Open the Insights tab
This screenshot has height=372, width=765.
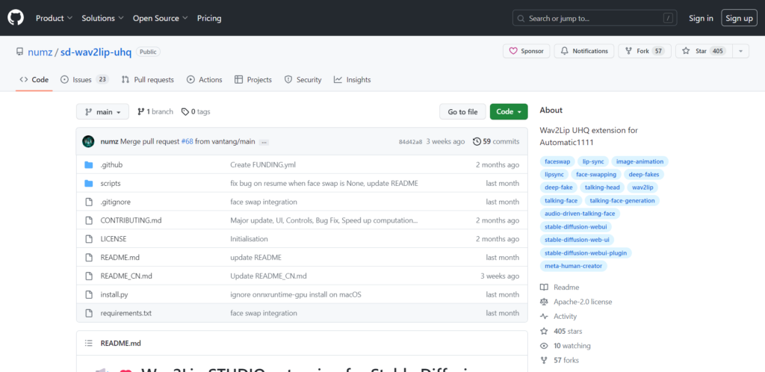click(x=353, y=79)
